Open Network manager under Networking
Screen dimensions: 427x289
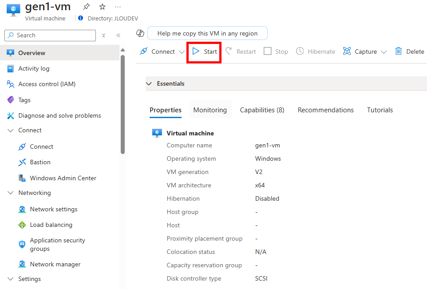click(x=55, y=264)
